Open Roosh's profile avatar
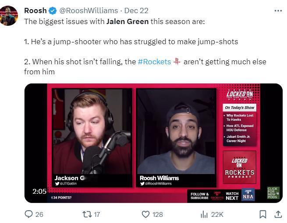This screenshot has width=287, height=223. tap(9, 16)
